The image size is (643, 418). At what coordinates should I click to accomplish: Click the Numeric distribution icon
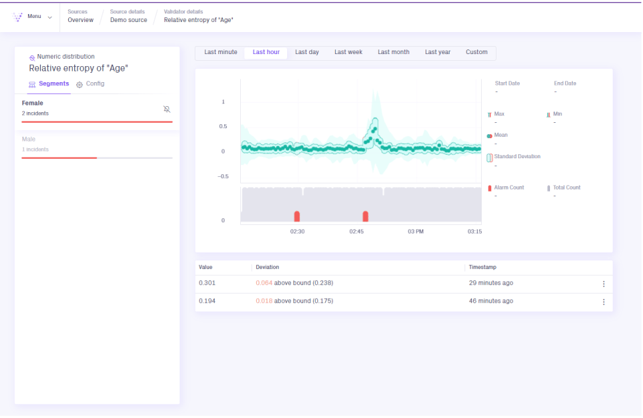coord(31,57)
